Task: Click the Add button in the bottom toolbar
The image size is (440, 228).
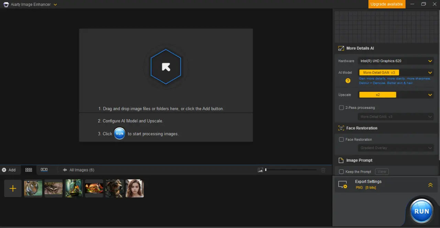Action: click(9, 170)
